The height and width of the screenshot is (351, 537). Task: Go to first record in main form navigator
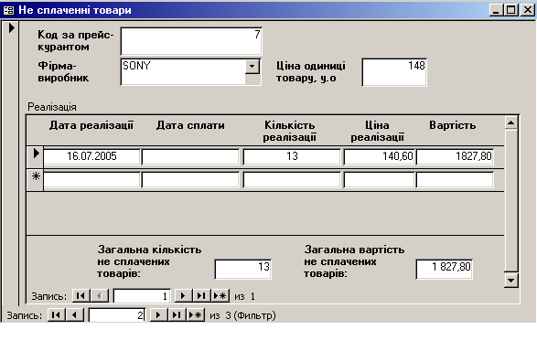(x=56, y=314)
